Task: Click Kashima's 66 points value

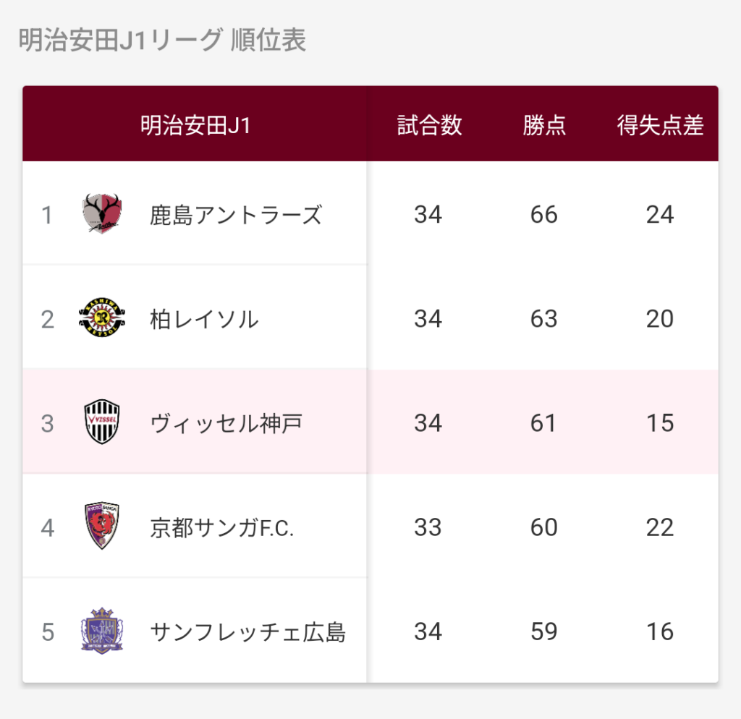Action: point(544,215)
